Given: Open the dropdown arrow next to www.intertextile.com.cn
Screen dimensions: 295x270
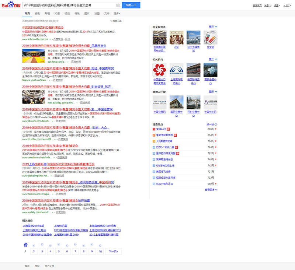Looking at the screenshot, I should point(50,39).
